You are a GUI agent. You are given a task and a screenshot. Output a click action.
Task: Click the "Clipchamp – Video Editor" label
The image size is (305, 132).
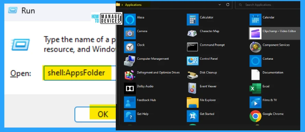[x=279, y=31]
